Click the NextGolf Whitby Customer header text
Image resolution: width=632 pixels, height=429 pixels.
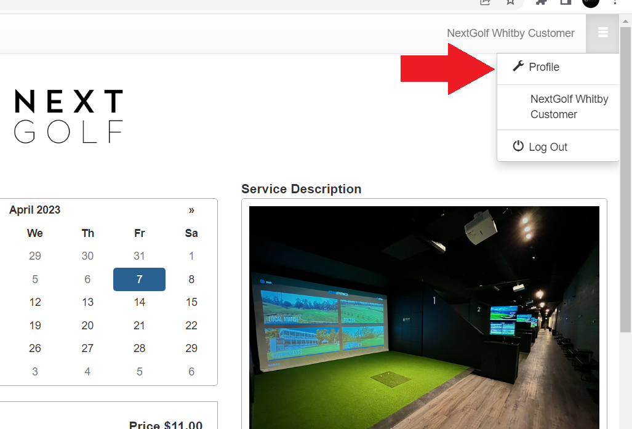coord(511,33)
